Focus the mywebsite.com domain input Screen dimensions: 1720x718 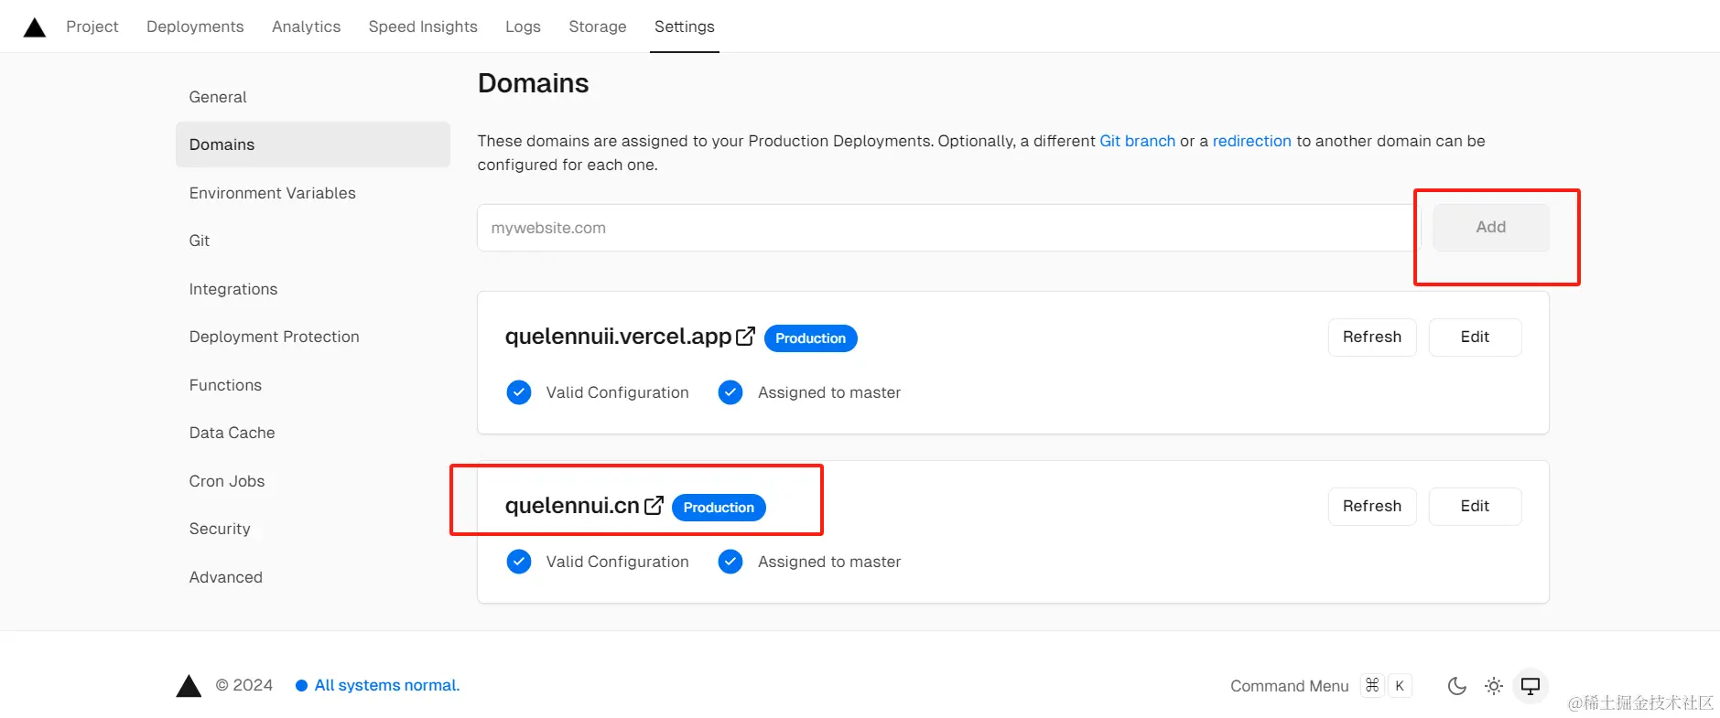[x=943, y=228]
